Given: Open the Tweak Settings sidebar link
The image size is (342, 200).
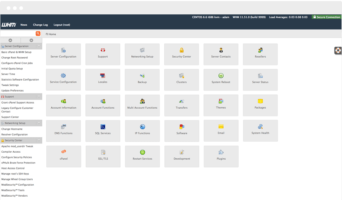Looking at the screenshot, I should (x=10, y=85).
